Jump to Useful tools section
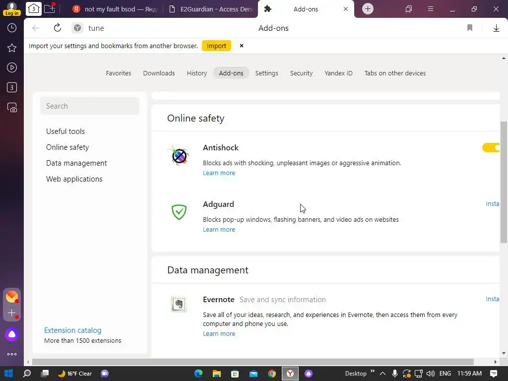 [65, 131]
